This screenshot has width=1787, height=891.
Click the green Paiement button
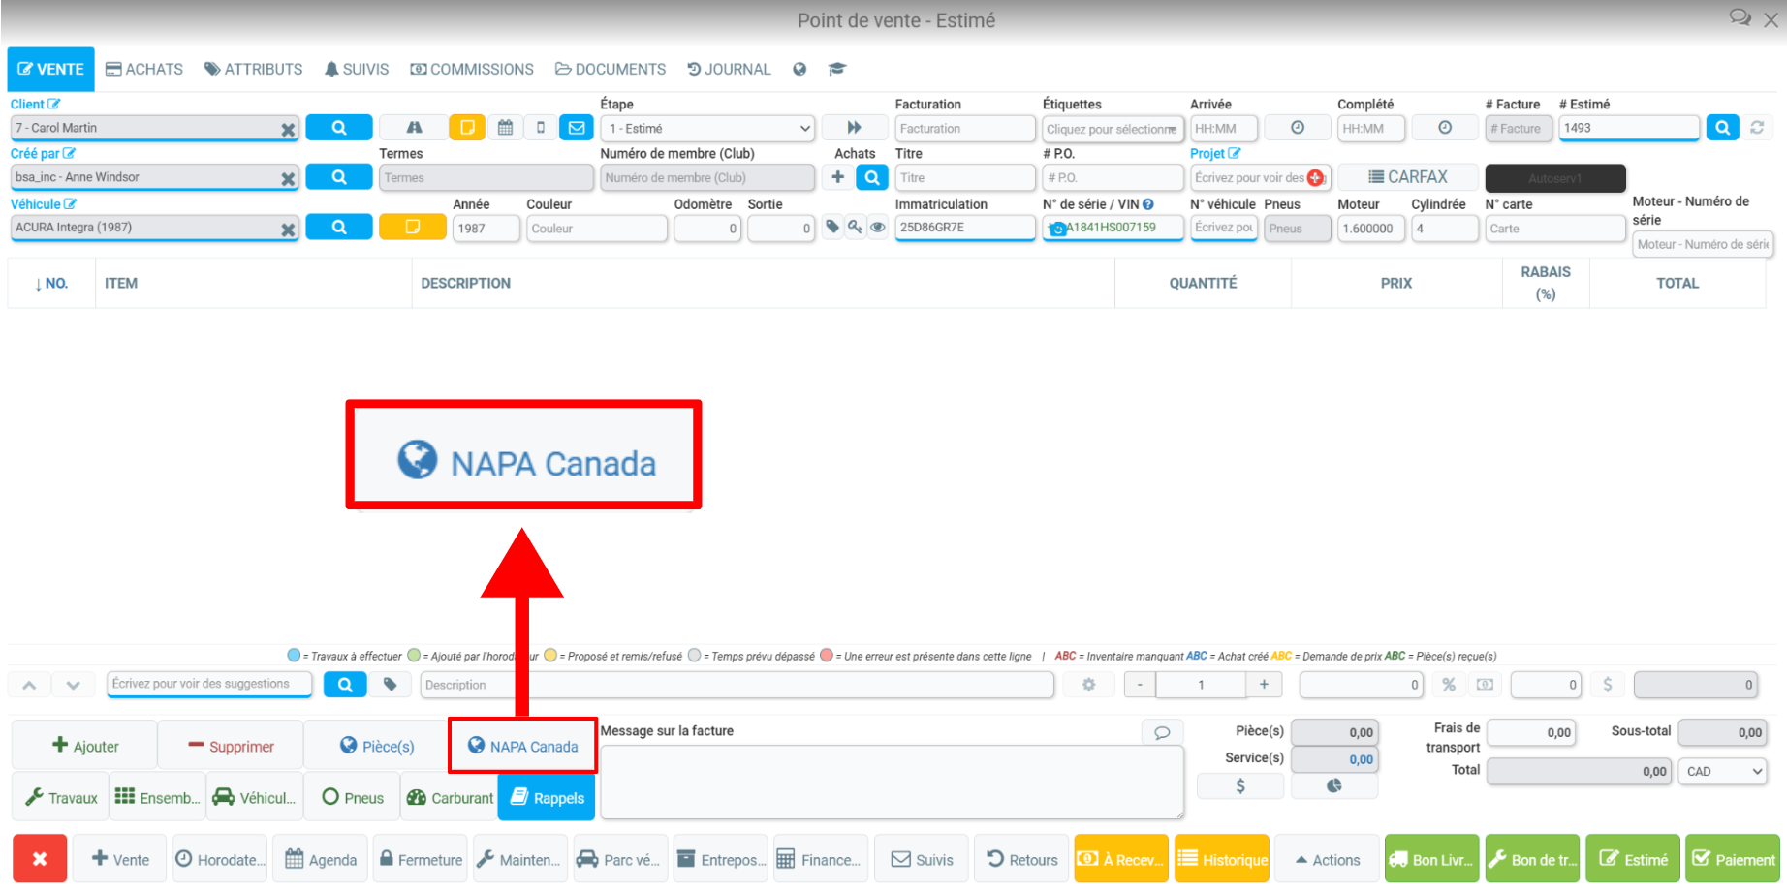(x=1733, y=859)
